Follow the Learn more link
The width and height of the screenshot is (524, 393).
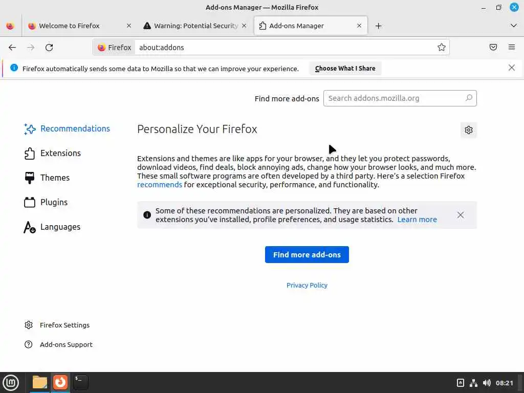click(417, 220)
